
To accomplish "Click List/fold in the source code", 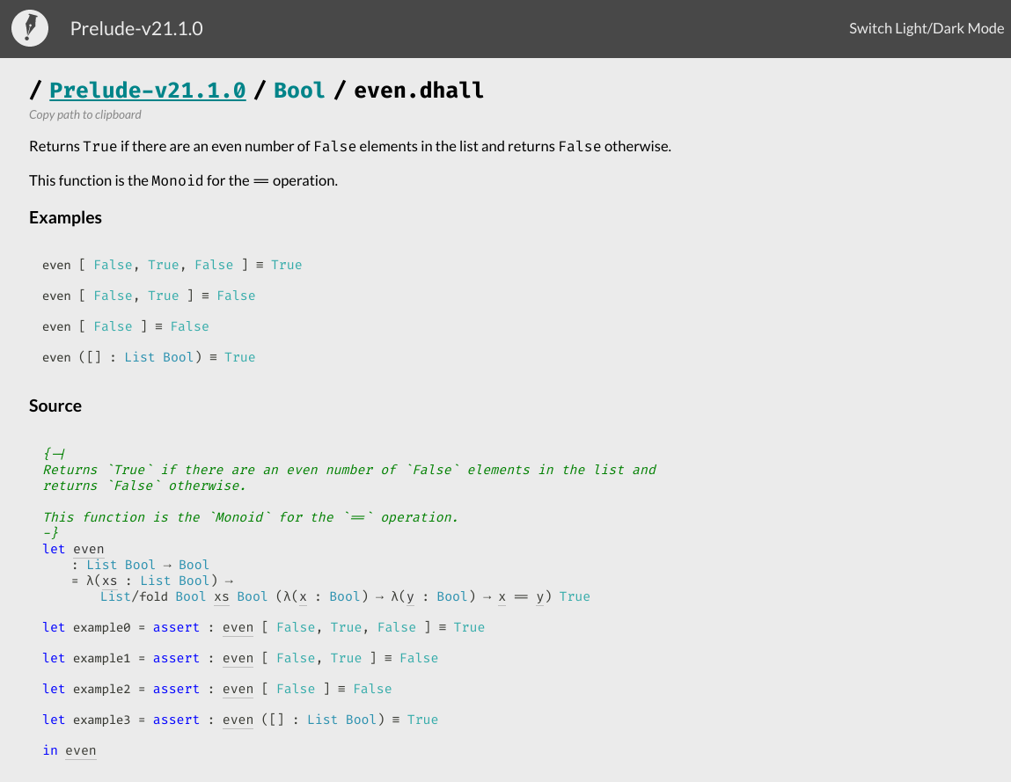I will point(134,597).
